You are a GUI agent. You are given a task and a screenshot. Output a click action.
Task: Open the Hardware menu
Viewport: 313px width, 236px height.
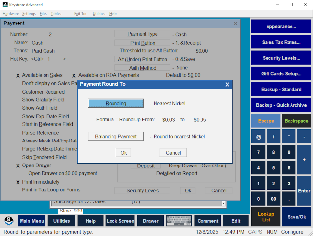point(11,14)
